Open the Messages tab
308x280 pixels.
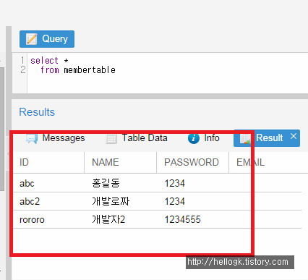(56, 138)
